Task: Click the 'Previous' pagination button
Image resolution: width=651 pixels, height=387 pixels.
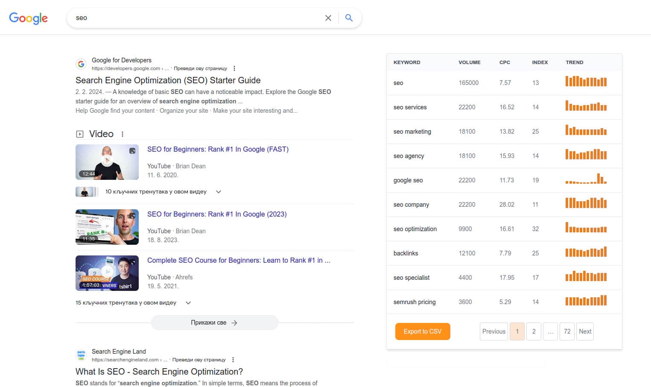Action: (494, 331)
